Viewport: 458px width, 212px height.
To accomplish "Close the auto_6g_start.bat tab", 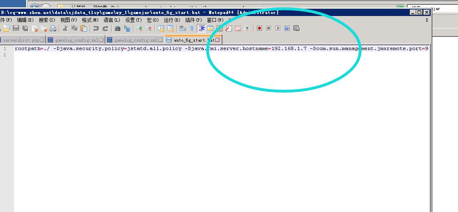I will [x=218, y=40].
